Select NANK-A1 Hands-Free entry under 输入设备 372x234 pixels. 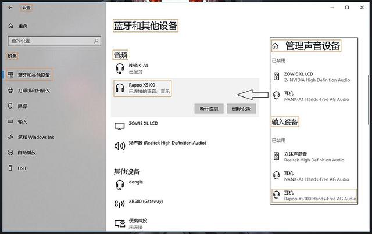coord(316,176)
